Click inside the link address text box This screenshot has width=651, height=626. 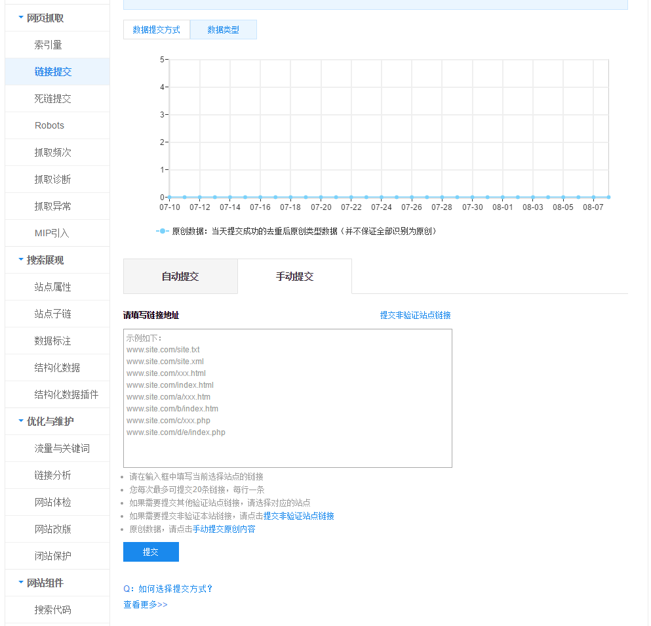click(287, 398)
